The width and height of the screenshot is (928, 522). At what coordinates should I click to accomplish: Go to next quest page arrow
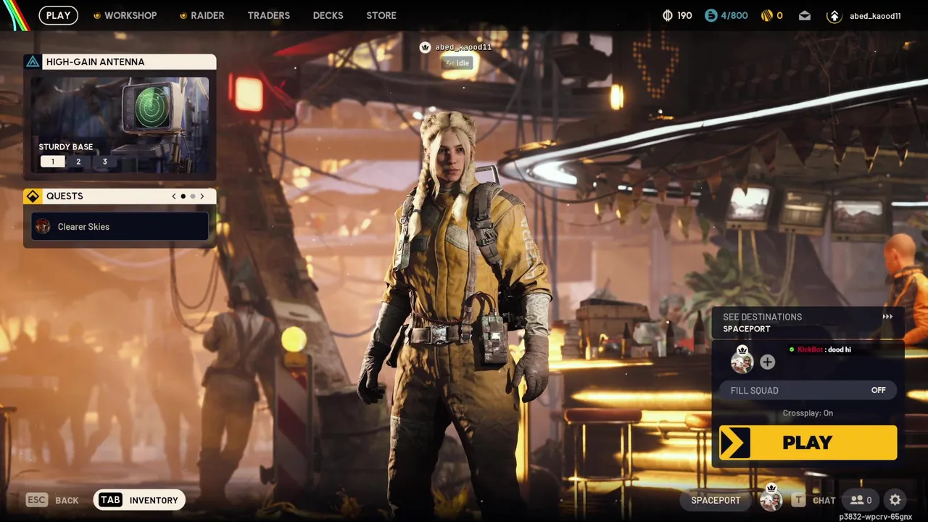coord(202,196)
